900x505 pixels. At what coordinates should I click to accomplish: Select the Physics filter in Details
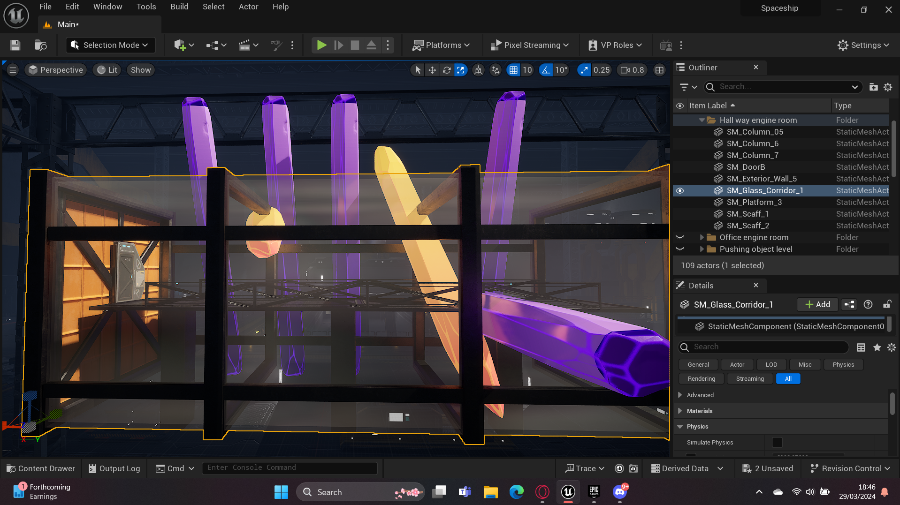843,364
